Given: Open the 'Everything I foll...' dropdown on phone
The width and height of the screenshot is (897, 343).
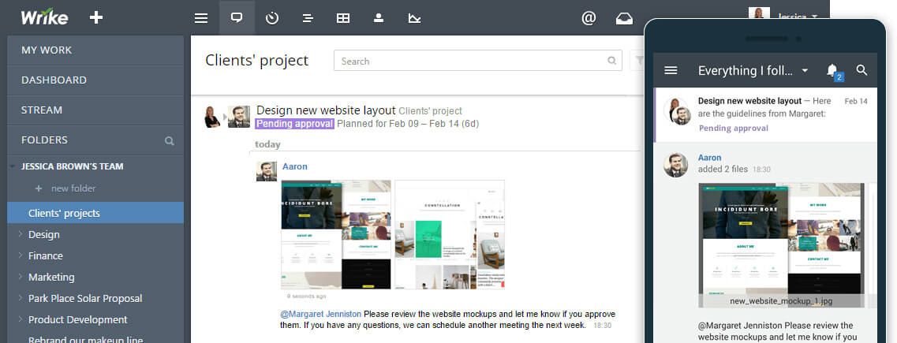Looking at the screenshot, I should pyautogui.click(x=805, y=70).
